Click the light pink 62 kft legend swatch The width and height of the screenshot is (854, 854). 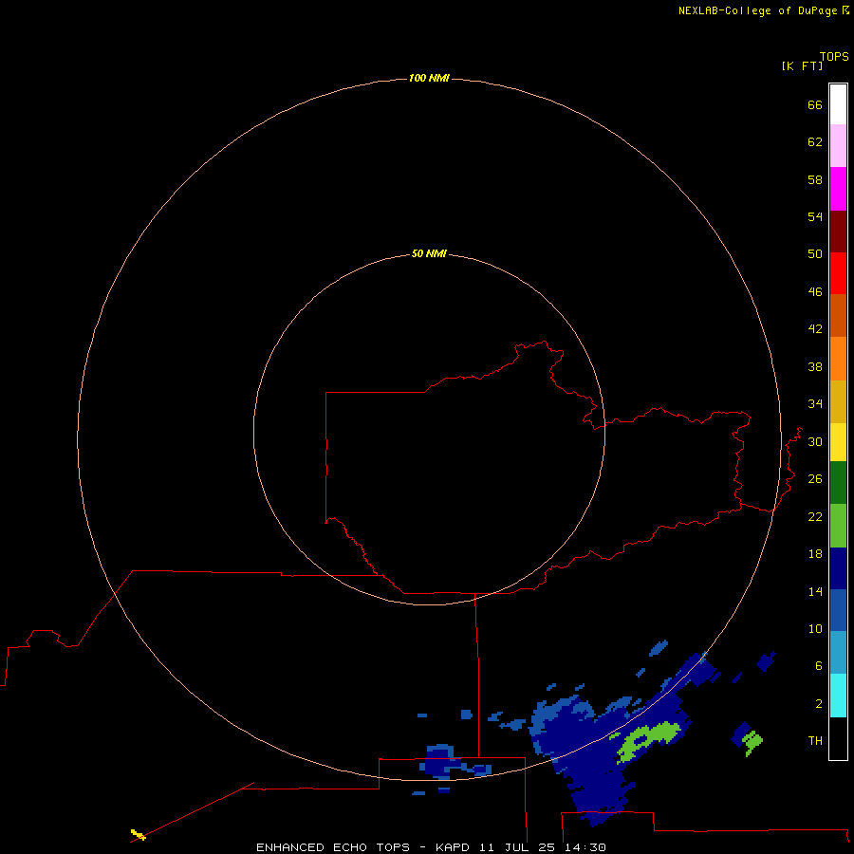(x=838, y=146)
